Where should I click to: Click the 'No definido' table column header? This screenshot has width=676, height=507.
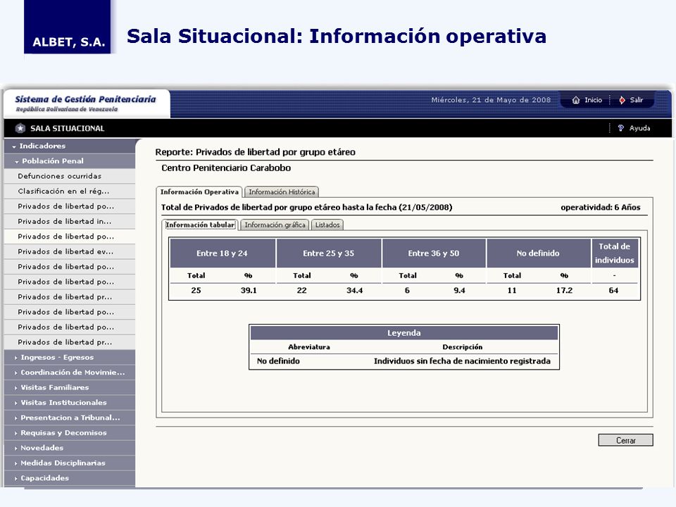coord(538,253)
